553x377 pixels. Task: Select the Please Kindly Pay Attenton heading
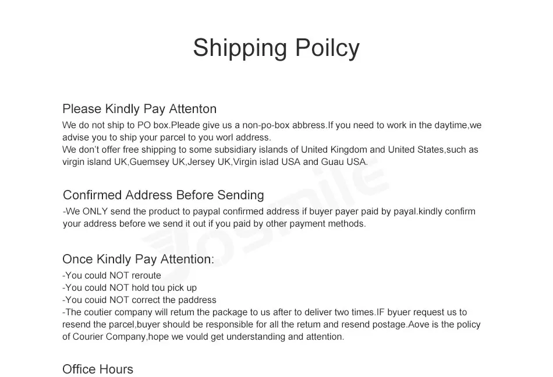(139, 109)
